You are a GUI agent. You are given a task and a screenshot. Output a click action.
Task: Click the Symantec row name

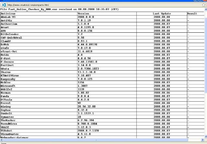click(7, 117)
